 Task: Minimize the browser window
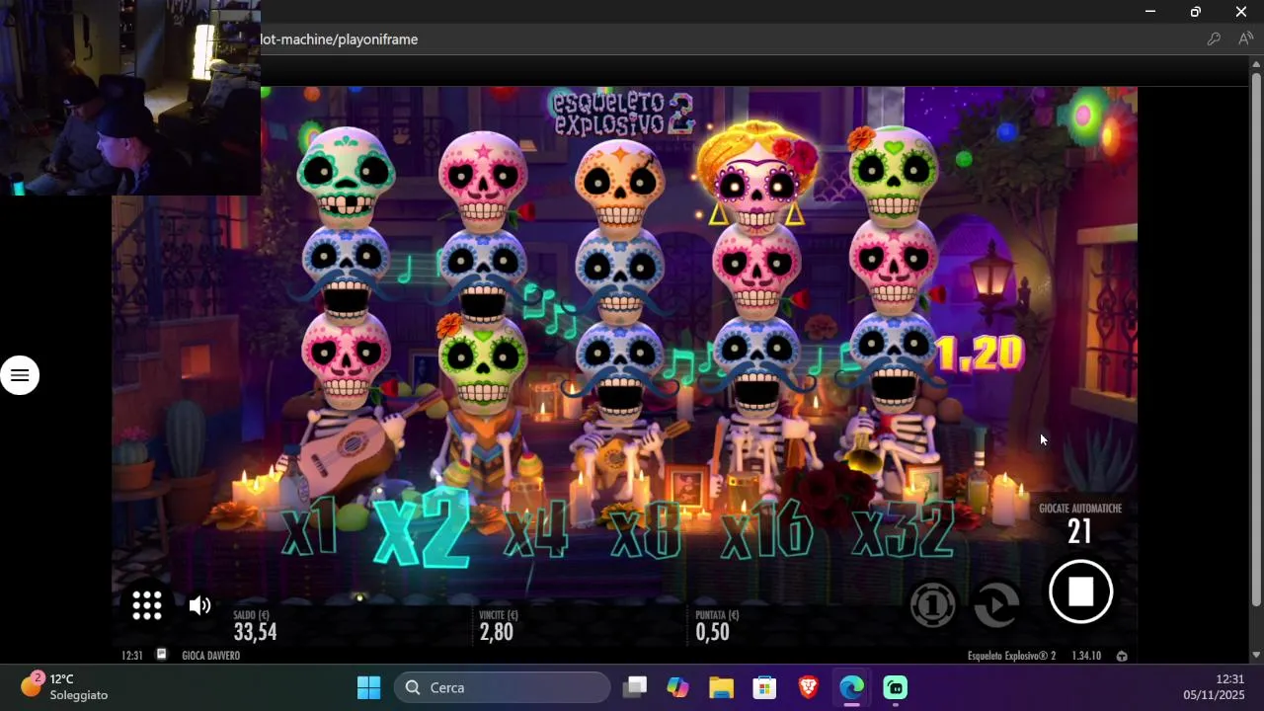pos(1149,12)
